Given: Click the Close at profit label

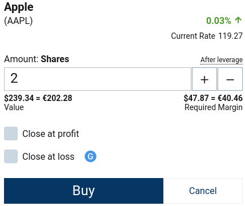Looking at the screenshot, I should pos(51,134).
